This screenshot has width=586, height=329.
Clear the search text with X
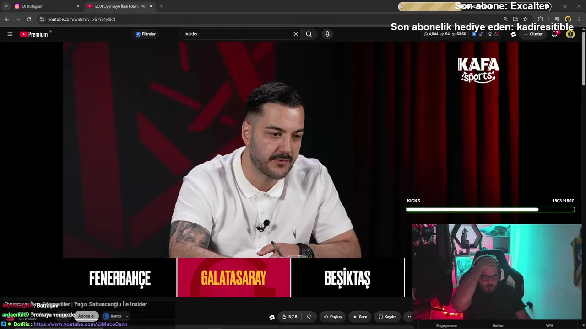click(x=296, y=34)
